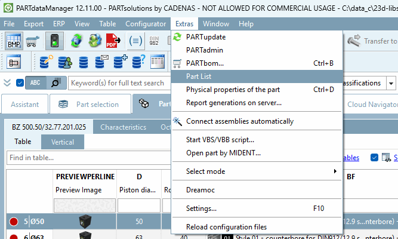Open the File menu
The width and height of the screenshot is (398, 239).
pyautogui.click(x=9, y=24)
